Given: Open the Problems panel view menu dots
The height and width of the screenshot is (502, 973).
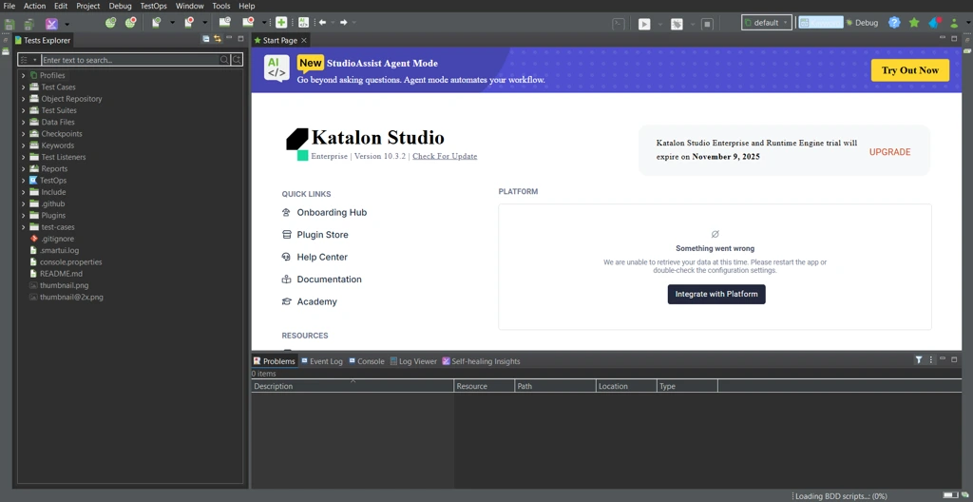Looking at the screenshot, I should click(931, 359).
